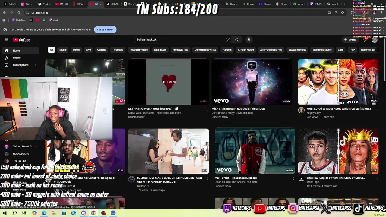Screen dimensions: 386x217
Task: Open the account avatar menu
Action: tap(375, 40)
